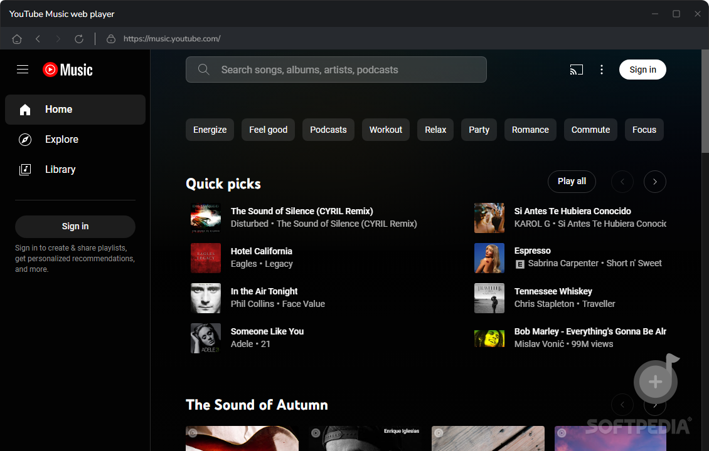Screen dimensions: 709x451
Task: Select the Podcasts chip
Action: click(x=328, y=130)
